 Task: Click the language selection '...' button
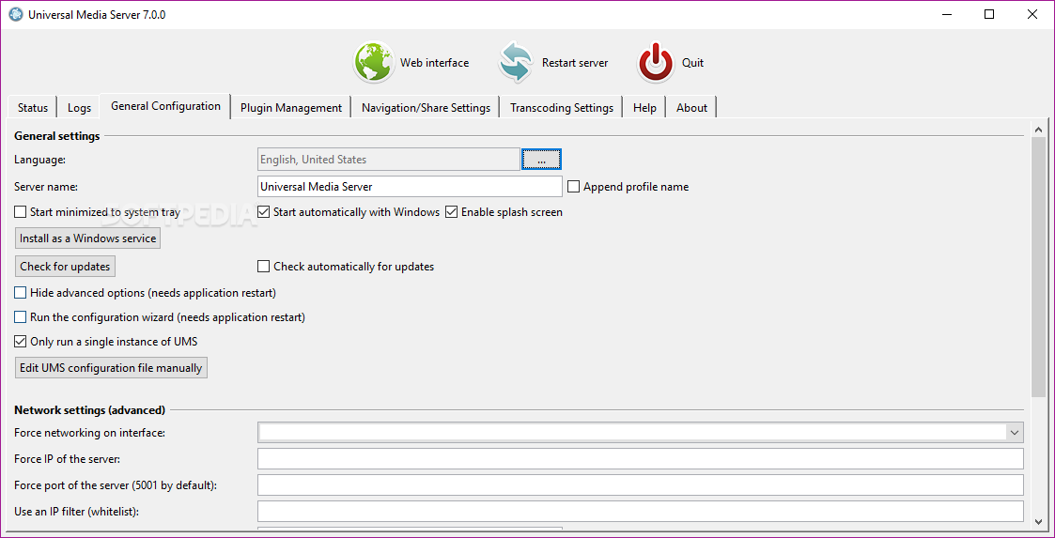pyautogui.click(x=542, y=160)
